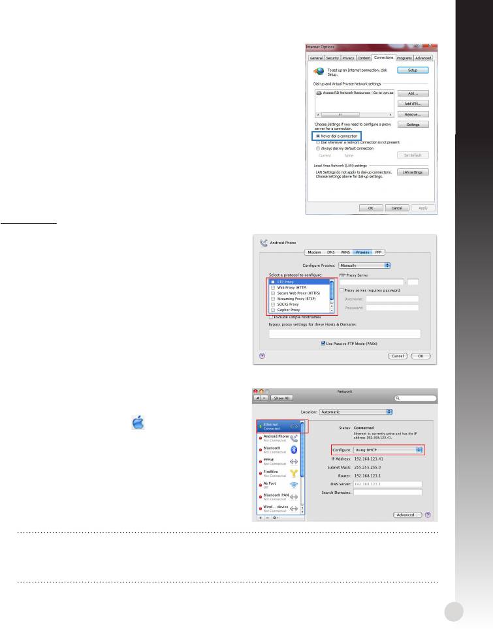Click the Internet connection globe icon
The width and height of the screenshot is (493, 636).
(318, 70)
